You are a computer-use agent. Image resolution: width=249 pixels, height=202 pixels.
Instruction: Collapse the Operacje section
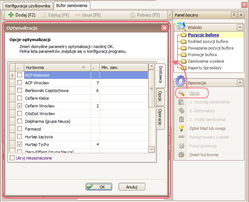click(240, 83)
